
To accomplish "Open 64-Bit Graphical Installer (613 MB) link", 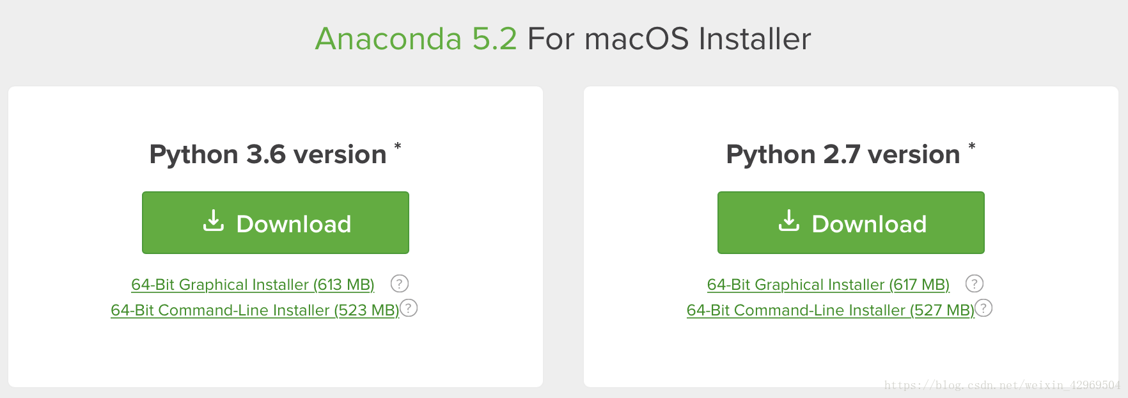I will [253, 285].
